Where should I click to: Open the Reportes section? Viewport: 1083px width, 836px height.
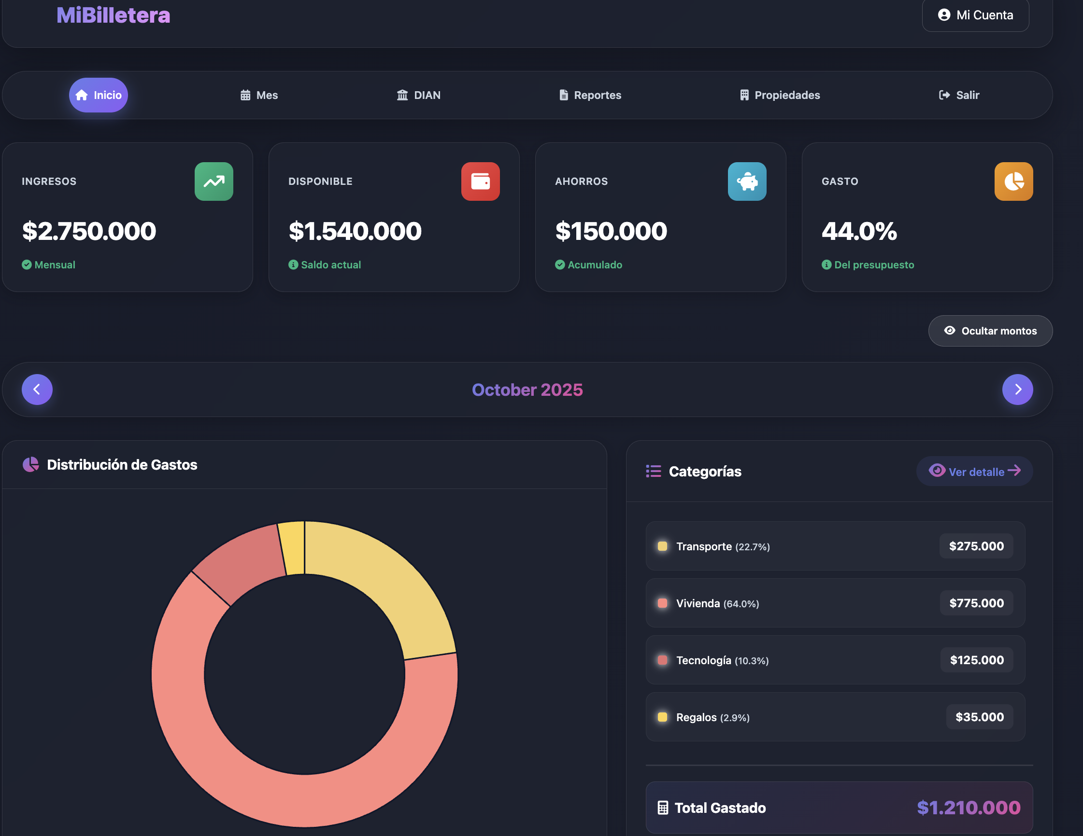pyautogui.click(x=590, y=95)
